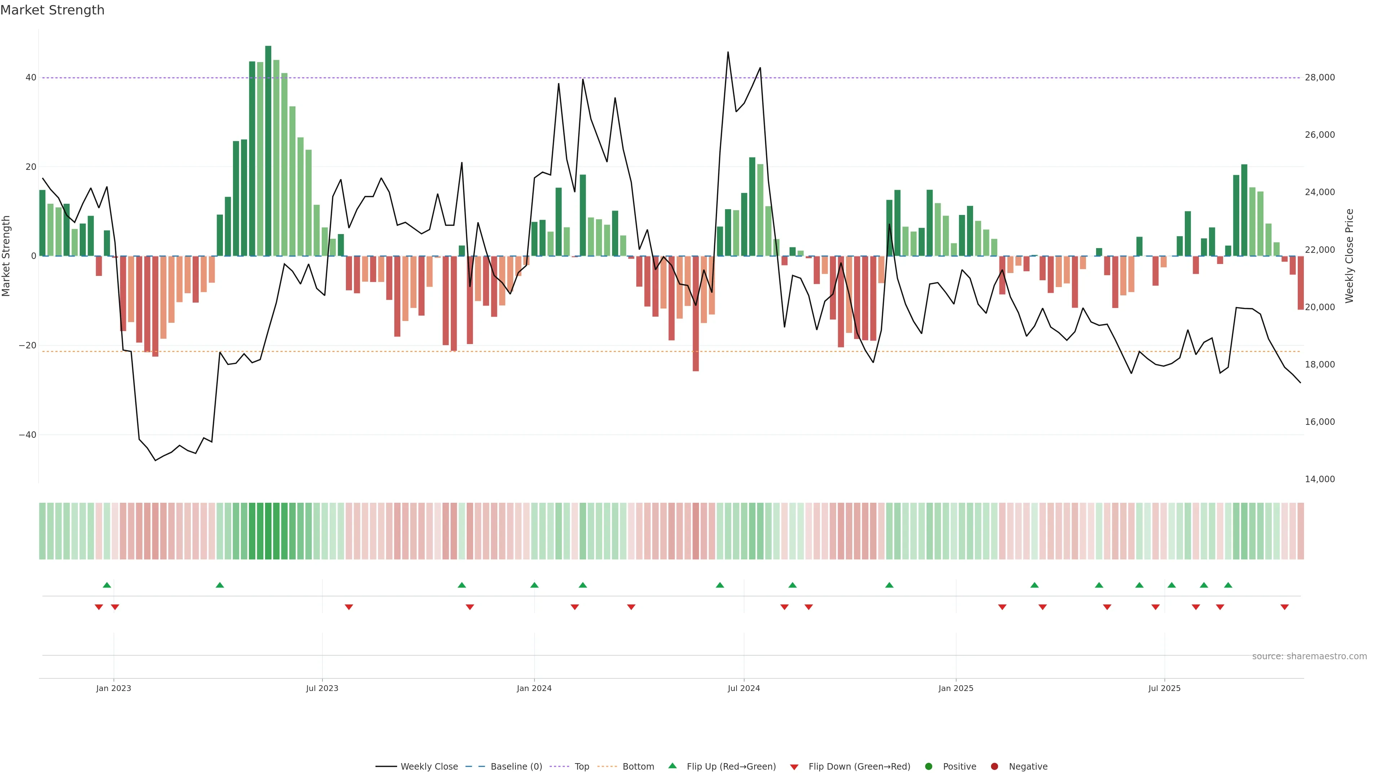Click the leftmost red flip-down triangle marker
This screenshot has width=1385, height=779.
[98, 607]
